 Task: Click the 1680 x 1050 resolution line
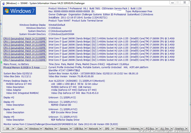pos(75,84)
